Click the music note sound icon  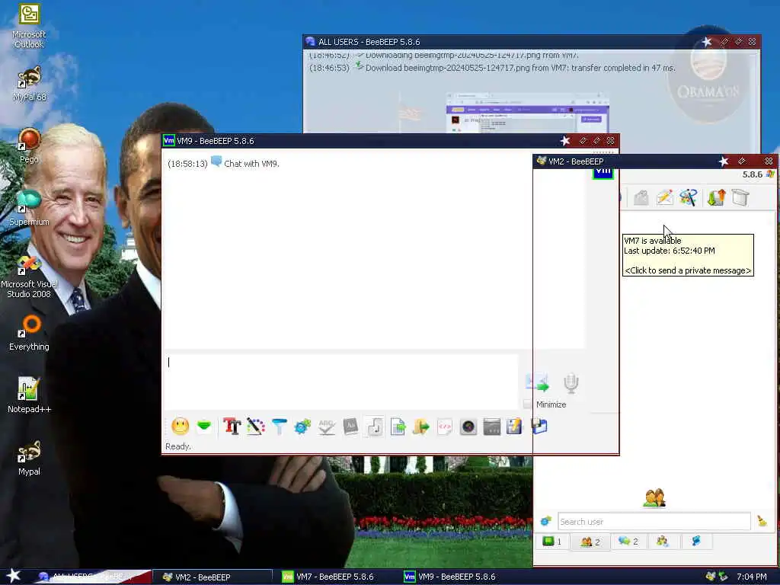pos(374,427)
